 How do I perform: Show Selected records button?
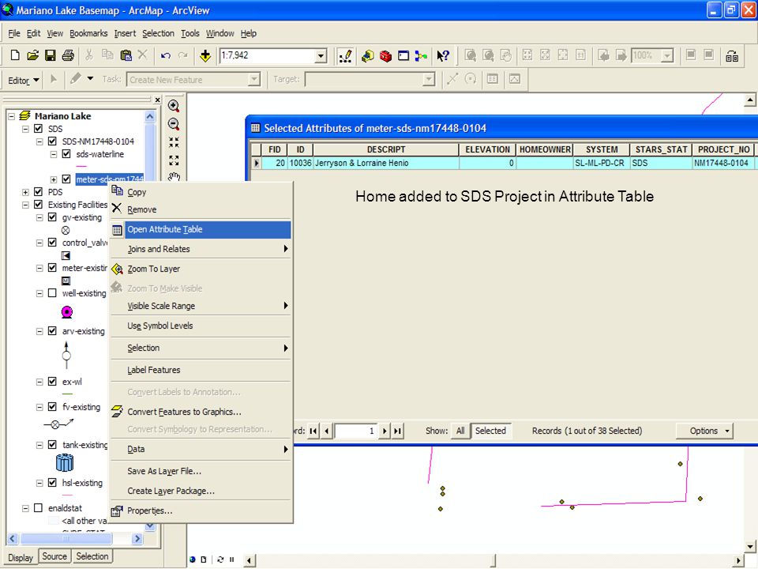pos(490,431)
